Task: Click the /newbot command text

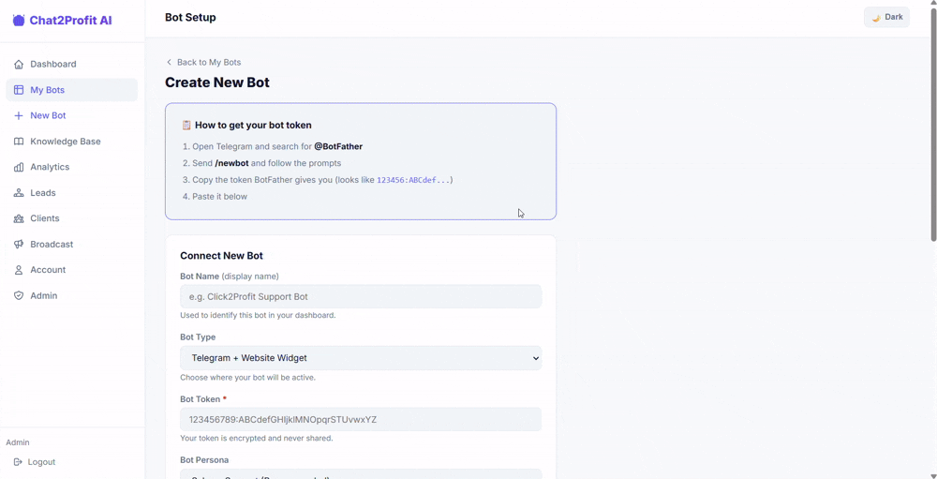Action: pos(231,163)
